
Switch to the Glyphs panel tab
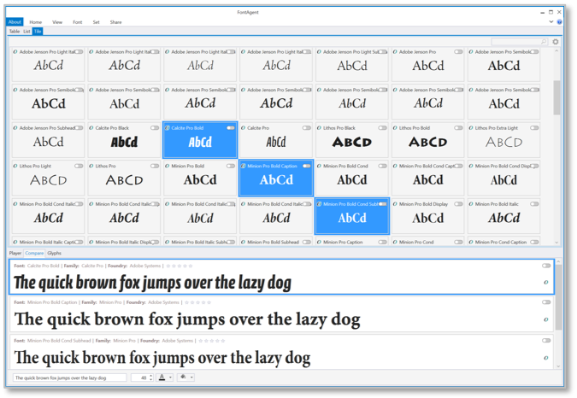pyautogui.click(x=54, y=253)
